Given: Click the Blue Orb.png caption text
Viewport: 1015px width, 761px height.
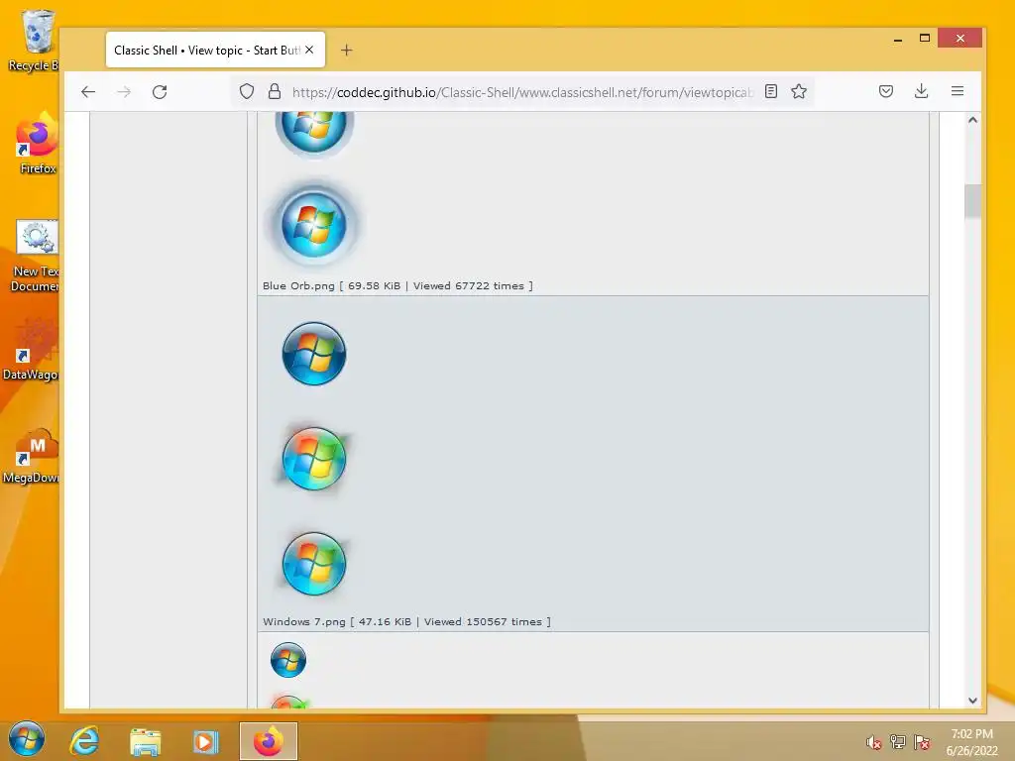Looking at the screenshot, I should (x=298, y=286).
